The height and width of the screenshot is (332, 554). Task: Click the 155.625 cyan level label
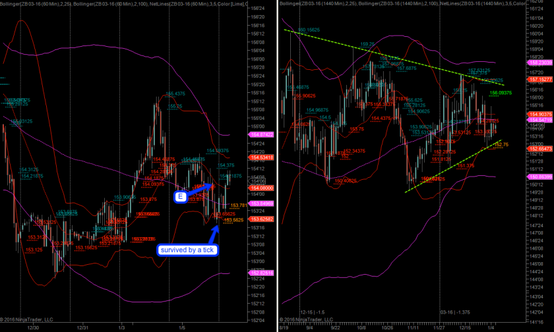pyautogui.click(x=414, y=100)
